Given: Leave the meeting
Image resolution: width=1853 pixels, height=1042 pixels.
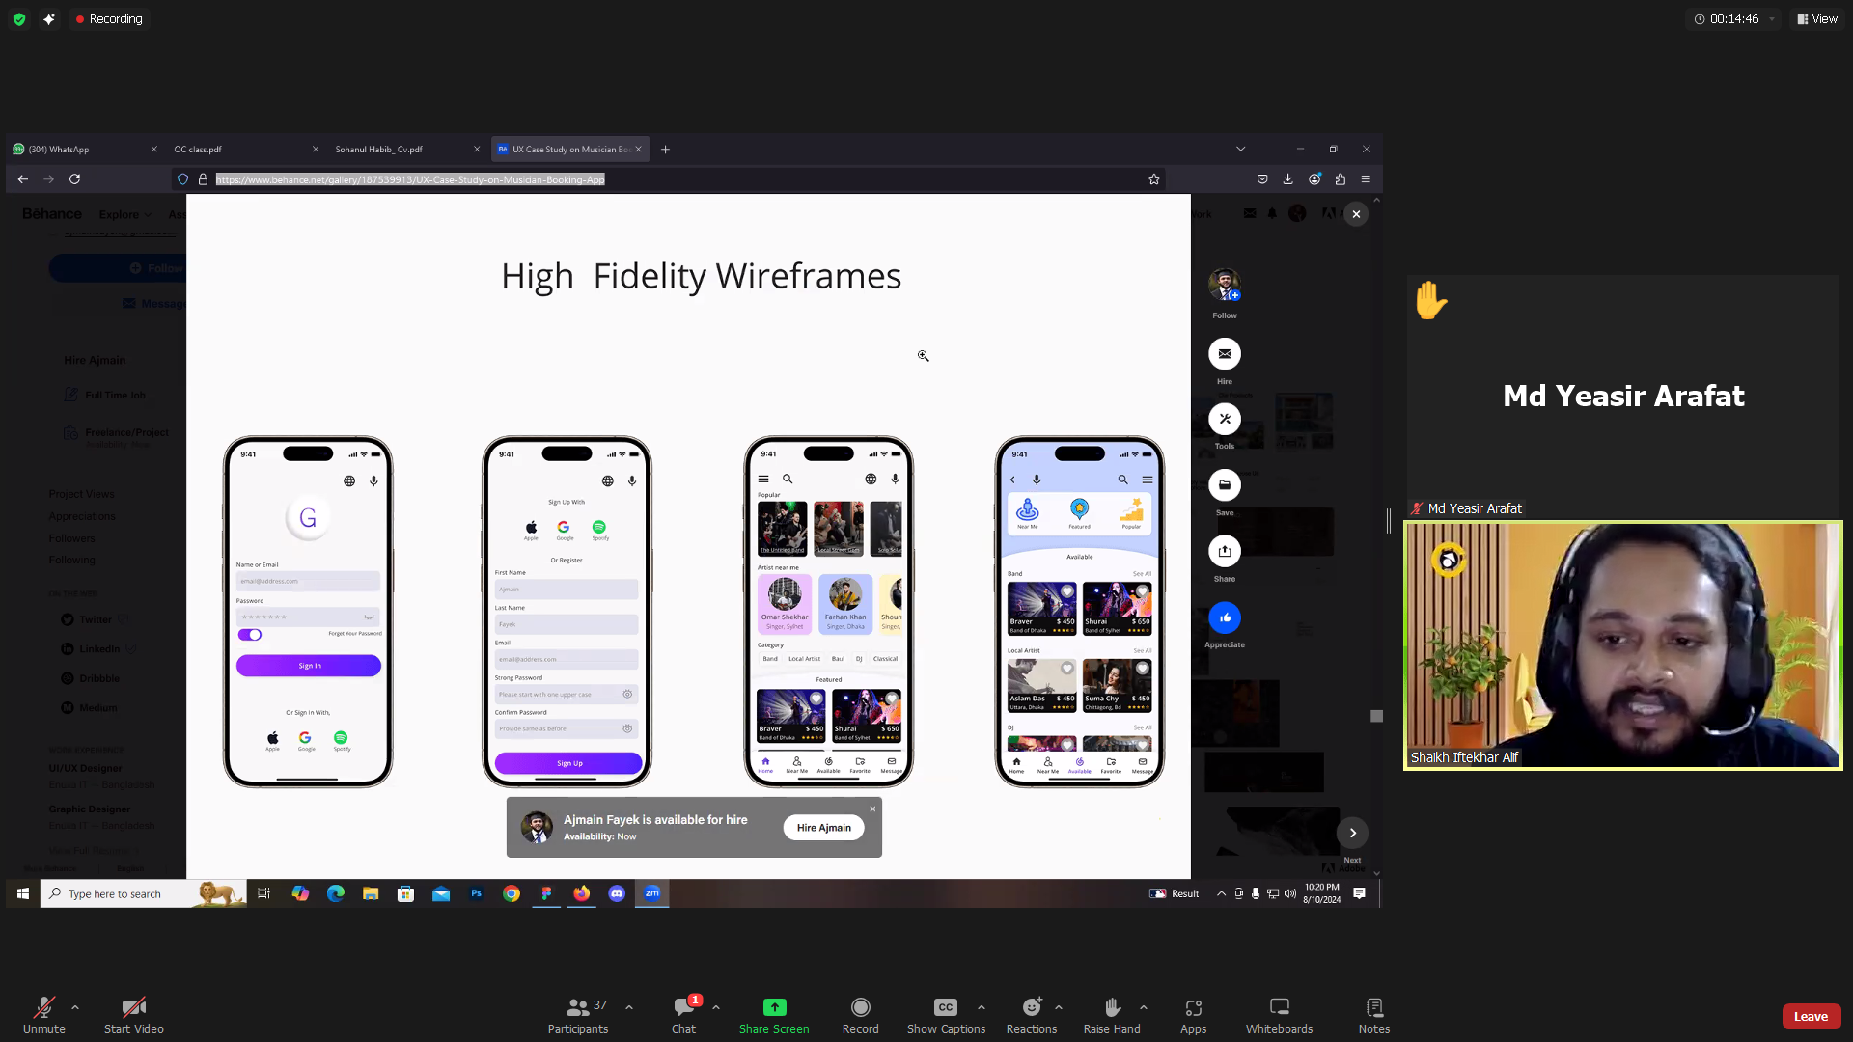Looking at the screenshot, I should 1811,1016.
